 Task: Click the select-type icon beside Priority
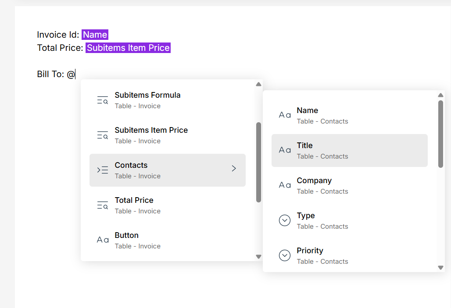284,255
